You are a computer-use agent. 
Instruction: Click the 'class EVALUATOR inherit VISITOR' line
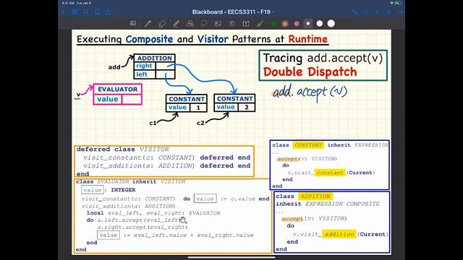130,181
